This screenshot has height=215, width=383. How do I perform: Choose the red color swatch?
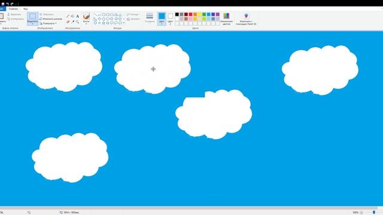click(x=190, y=14)
